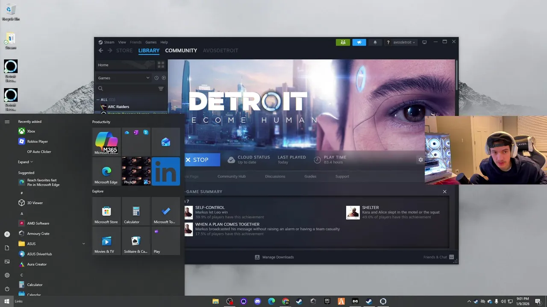Open the LinkedIn tile
The height and width of the screenshot is (307, 547).
pos(166,171)
